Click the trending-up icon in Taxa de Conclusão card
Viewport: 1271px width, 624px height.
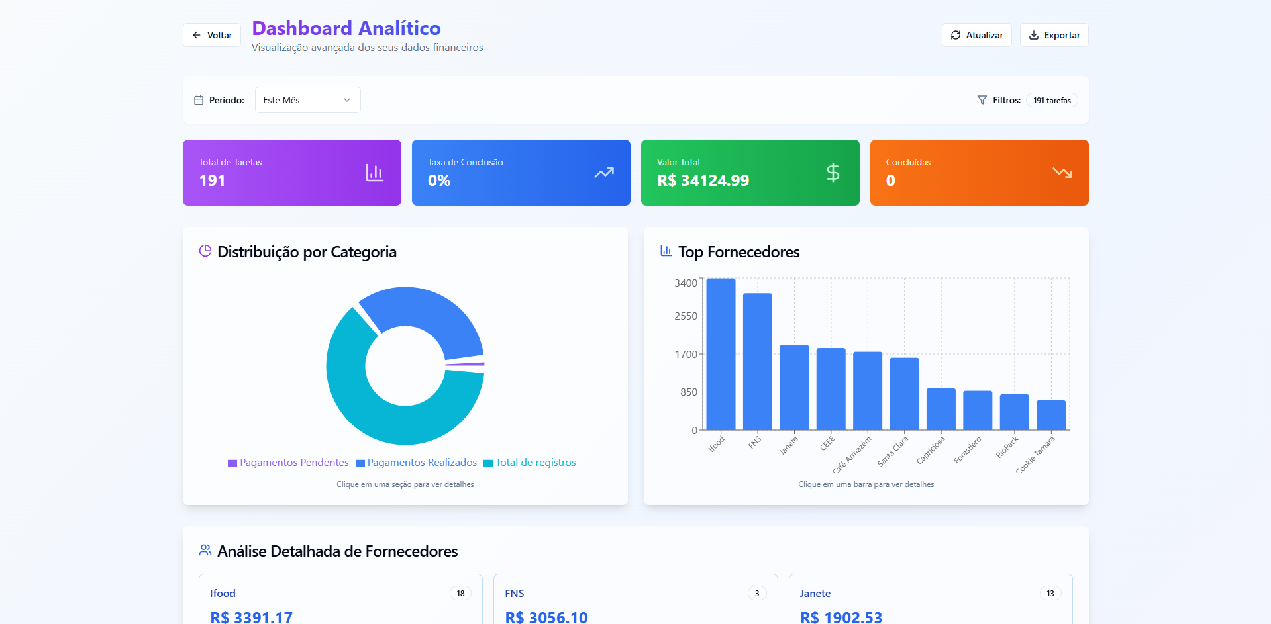603,173
